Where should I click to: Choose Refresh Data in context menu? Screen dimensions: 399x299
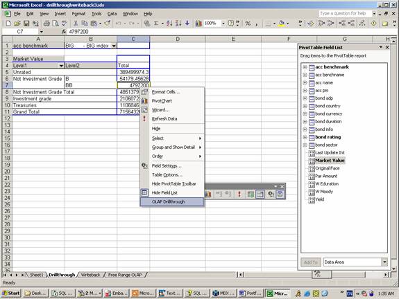[x=172, y=119]
